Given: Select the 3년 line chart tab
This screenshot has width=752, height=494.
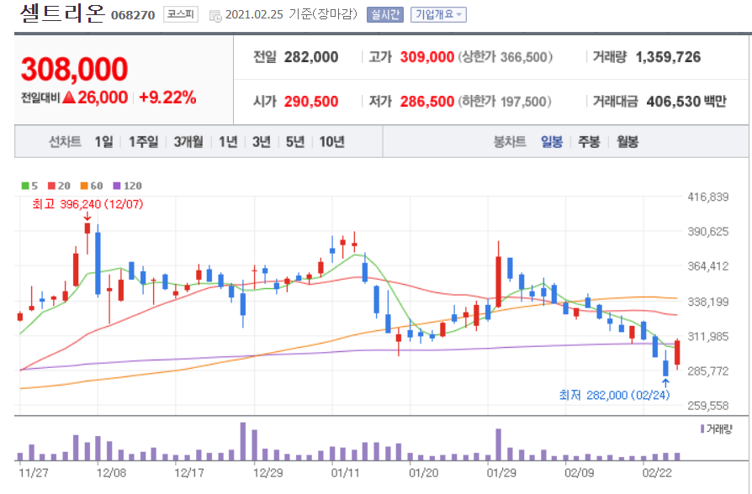Looking at the screenshot, I should 262,142.
